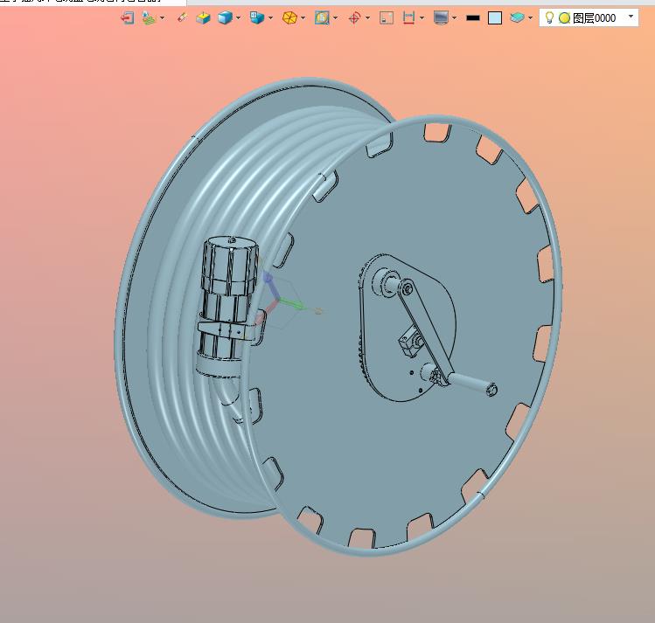Image resolution: width=655 pixels, height=623 pixels.
Task: Open the dimension measure dropdown arrow
Action: (422, 18)
